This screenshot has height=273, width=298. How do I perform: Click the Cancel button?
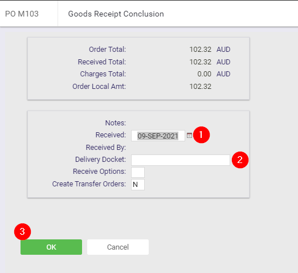118,247
